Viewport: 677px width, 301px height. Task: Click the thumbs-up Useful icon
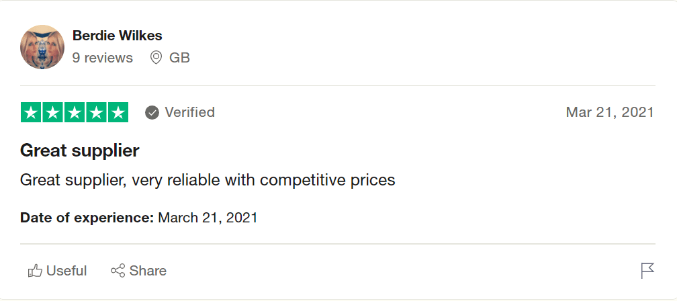coord(35,271)
